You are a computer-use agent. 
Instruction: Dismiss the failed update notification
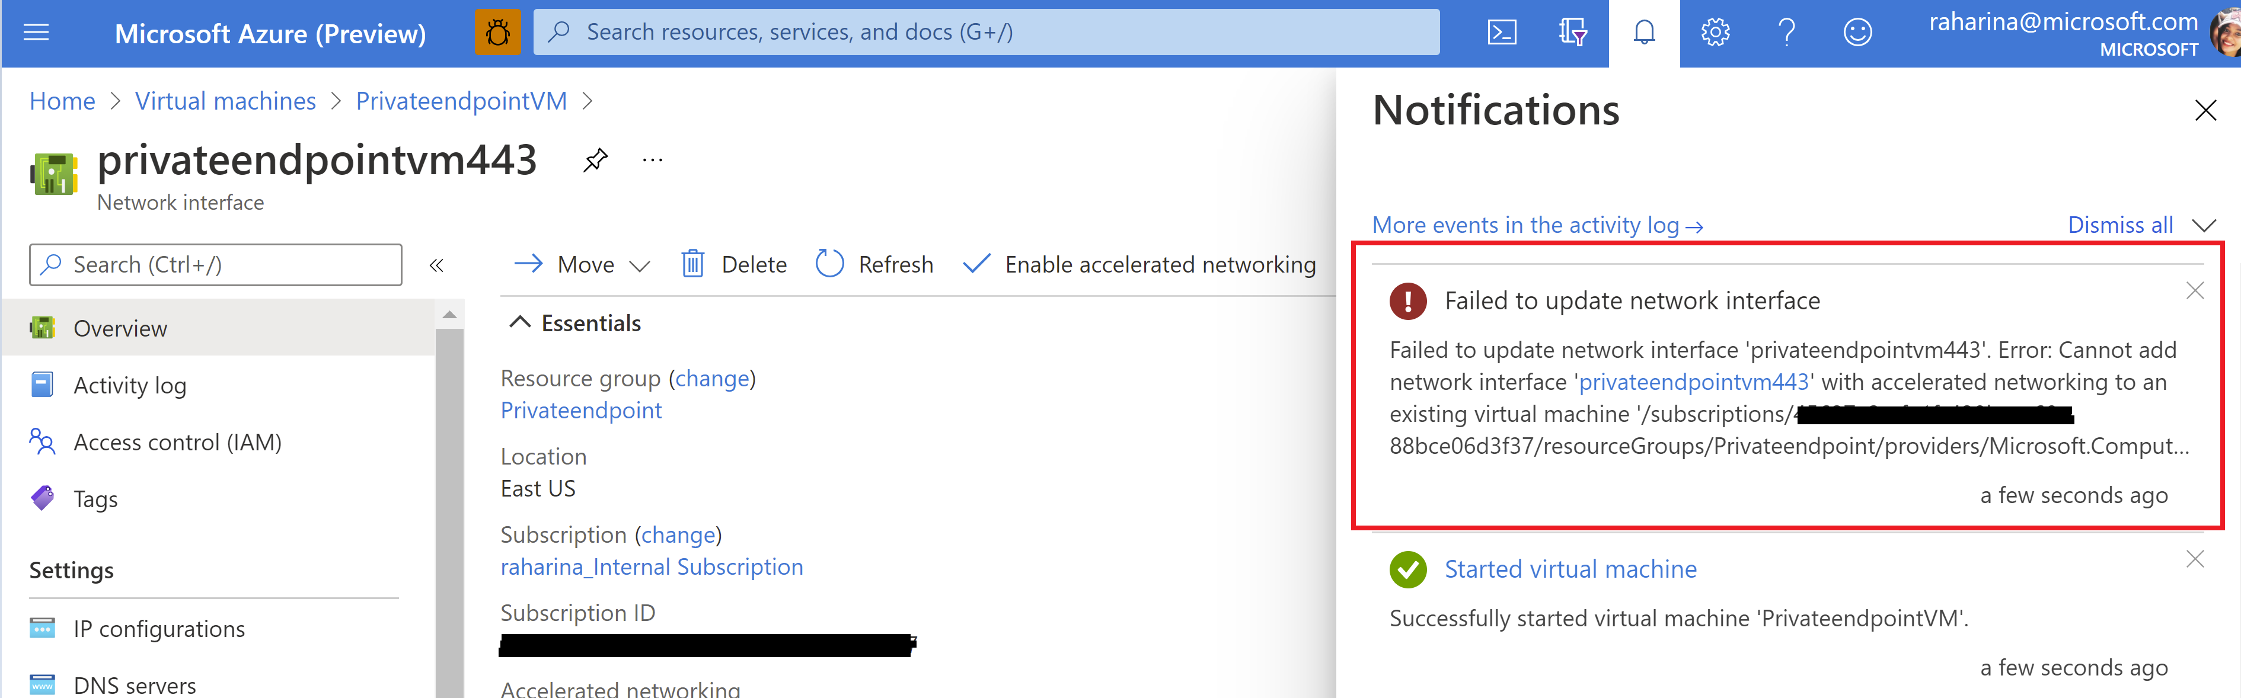click(x=2194, y=290)
